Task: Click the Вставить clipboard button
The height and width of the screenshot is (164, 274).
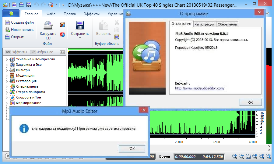Action: 104,28
